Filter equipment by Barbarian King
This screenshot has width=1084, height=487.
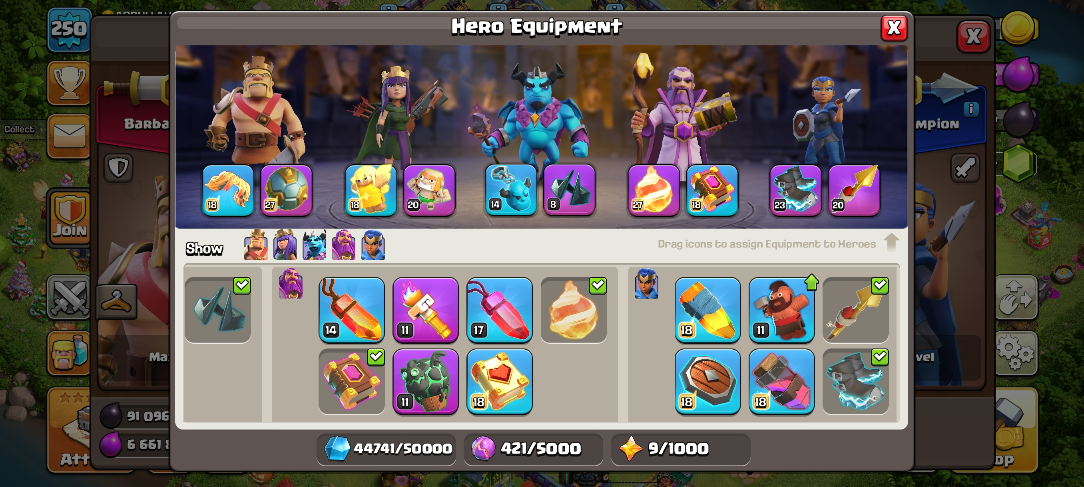pos(255,245)
